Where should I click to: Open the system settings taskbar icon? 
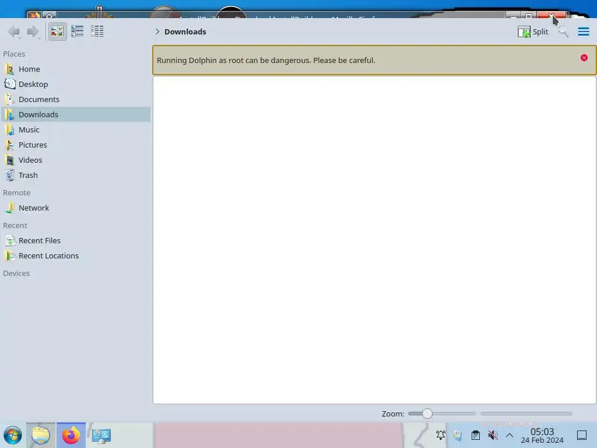click(101, 435)
